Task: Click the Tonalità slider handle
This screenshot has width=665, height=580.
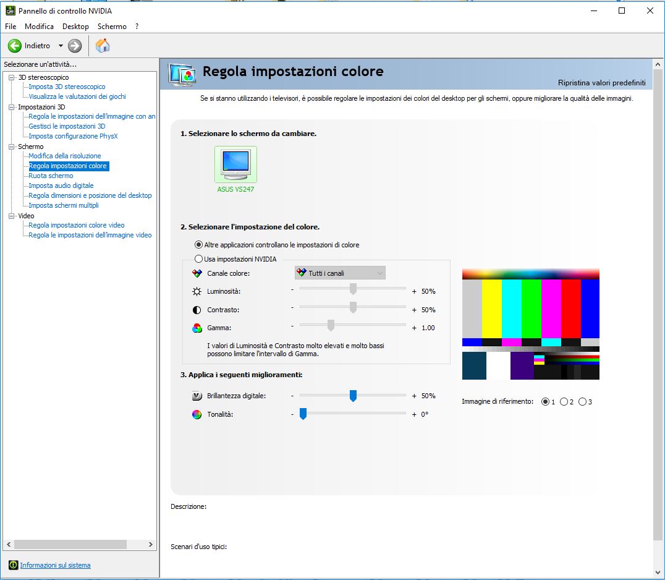Action: point(303,414)
